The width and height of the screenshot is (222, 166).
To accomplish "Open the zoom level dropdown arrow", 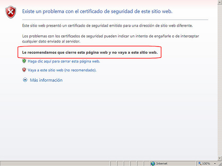I will [215, 164].
